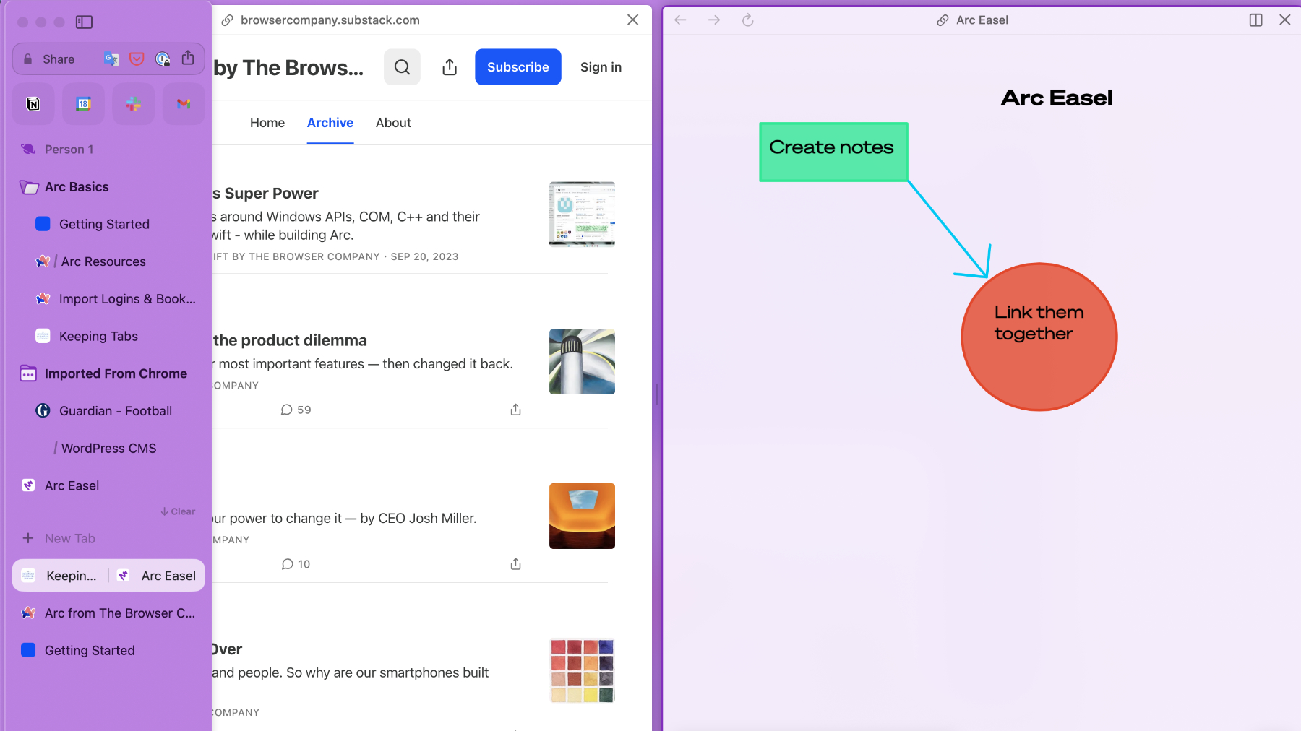This screenshot has width=1301, height=731.
Task: Open the orange skylight thumbnail
Action: pyautogui.click(x=582, y=516)
